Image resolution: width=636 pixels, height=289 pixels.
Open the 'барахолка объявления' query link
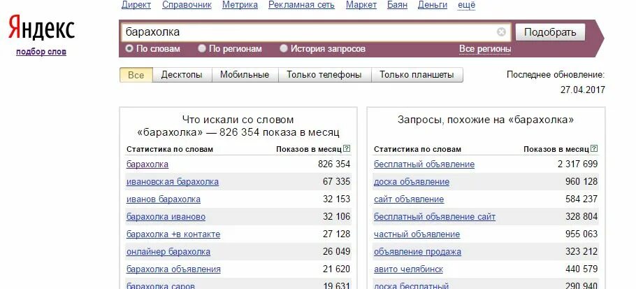(x=173, y=269)
